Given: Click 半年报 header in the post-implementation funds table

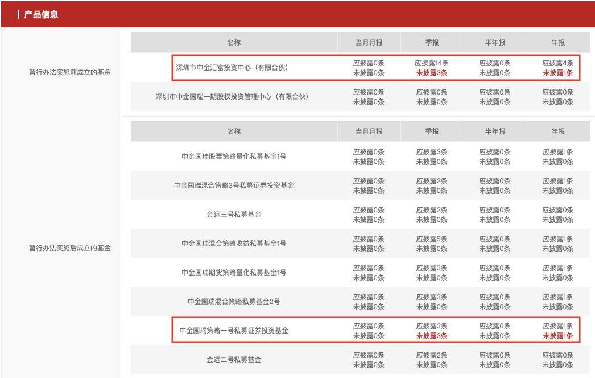Looking at the screenshot, I should coord(495,132).
